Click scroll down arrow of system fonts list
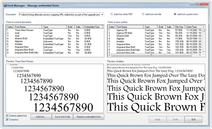Image resolution: width=212 pixels, height=129 pixels. [x=203, y=52]
